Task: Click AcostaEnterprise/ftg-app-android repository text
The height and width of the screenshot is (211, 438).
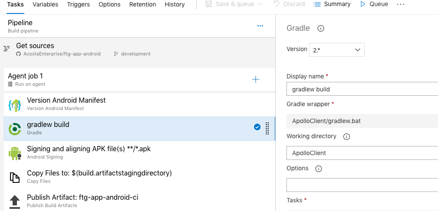Action: click(62, 54)
